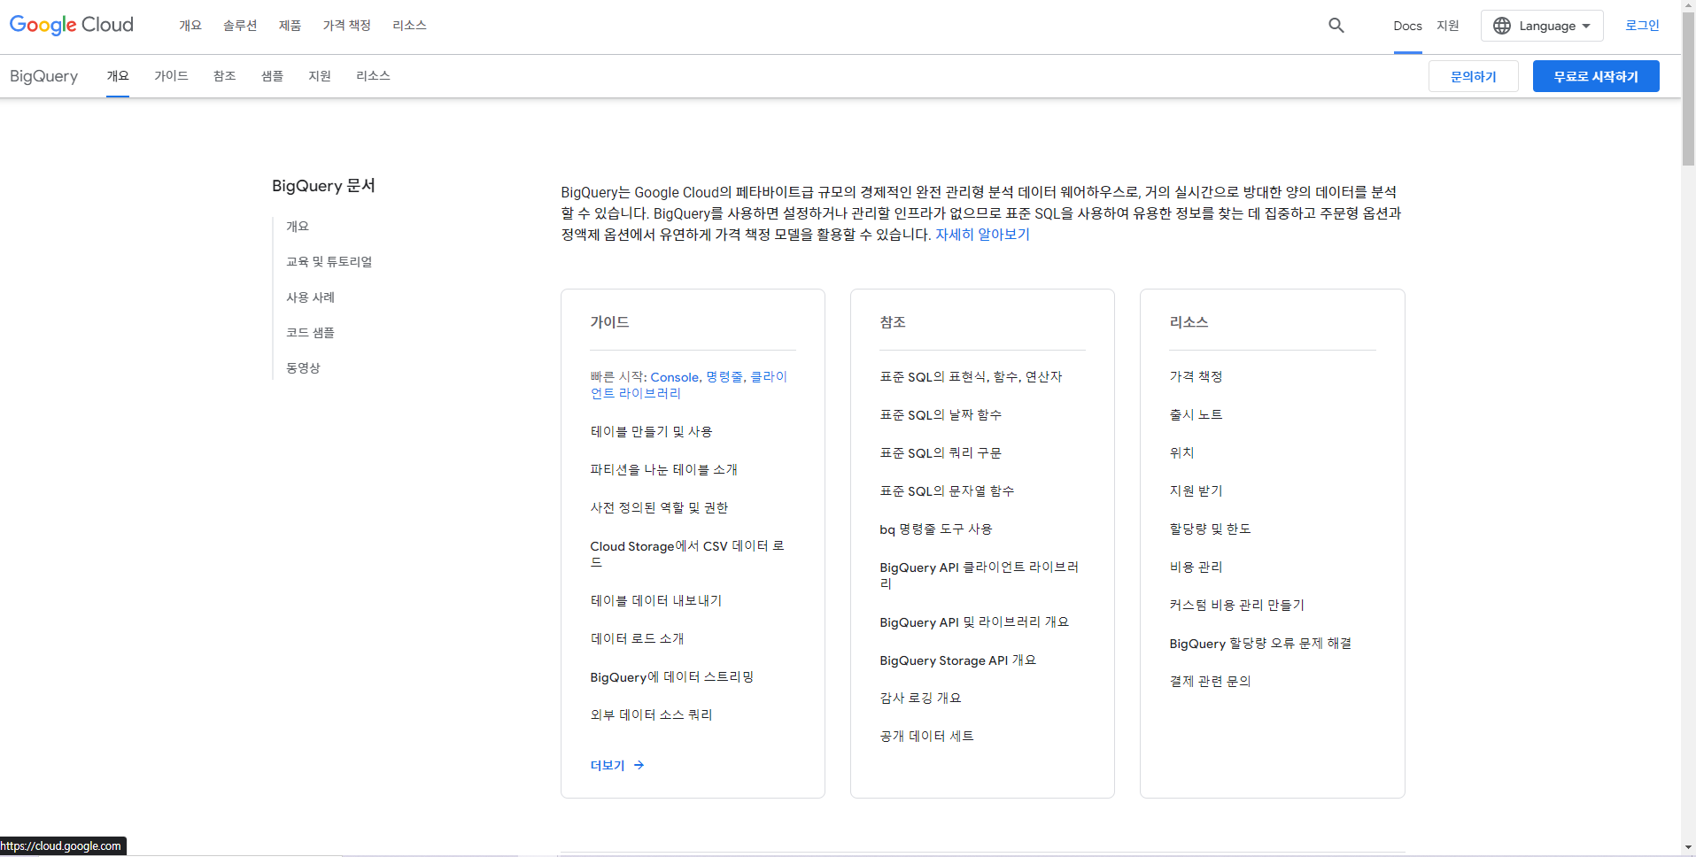Screen dimensions: 1696x857
Task: Open BigQuery API 및 라이브러리 개요
Action: [974, 622]
